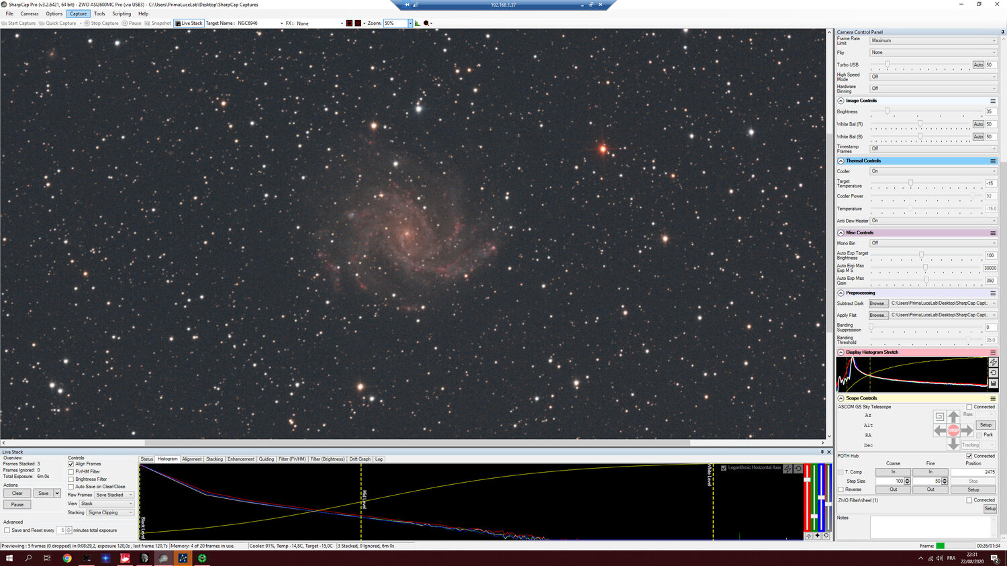The image size is (1007, 566).
Task: Click the spiral search icon in Scope Controls
Action: tap(939, 417)
